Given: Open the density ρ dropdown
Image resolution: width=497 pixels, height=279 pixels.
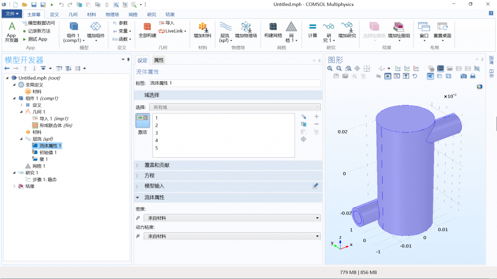Looking at the screenshot, I should pyautogui.click(x=232, y=218).
